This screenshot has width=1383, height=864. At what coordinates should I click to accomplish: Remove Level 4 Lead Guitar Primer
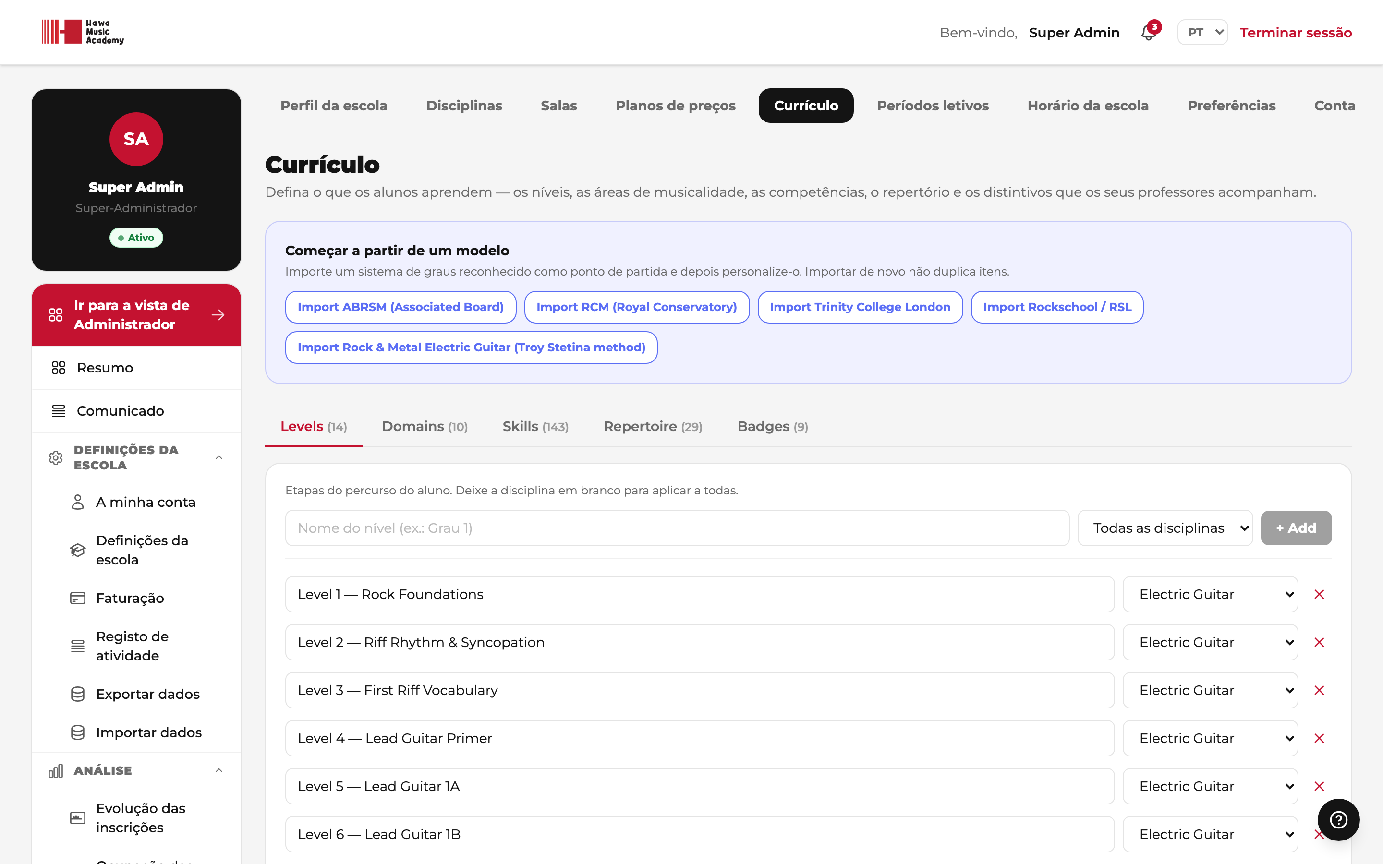(x=1319, y=738)
